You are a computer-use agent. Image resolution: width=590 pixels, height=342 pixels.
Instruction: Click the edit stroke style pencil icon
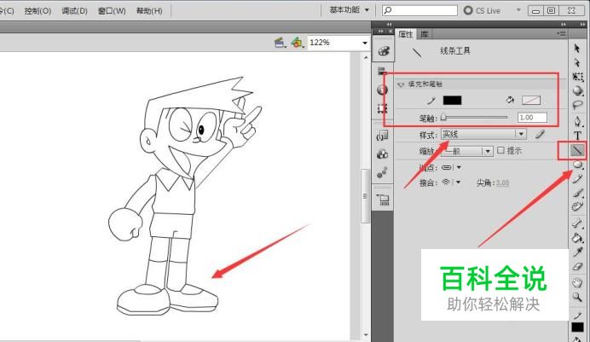[x=540, y=134]
